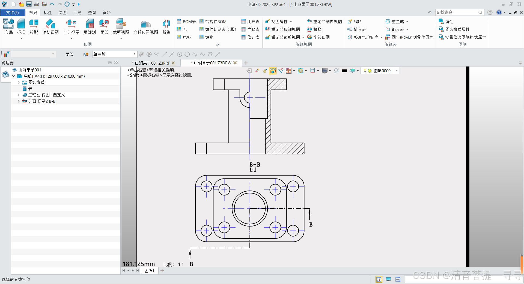
Task: Click the 旋转视图 rotate view tool
Action: [x=318, y=37]
